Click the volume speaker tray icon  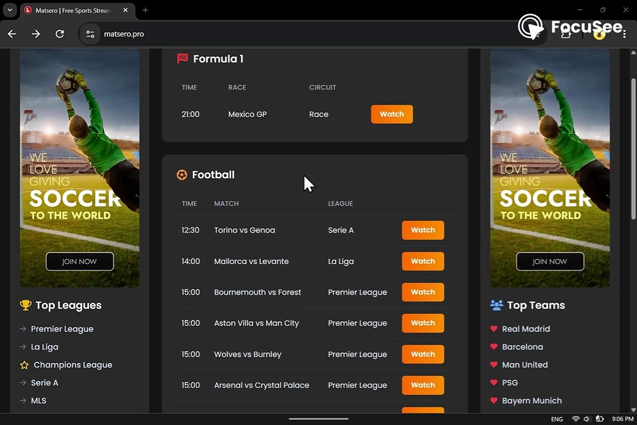click(x=587, y=419)
